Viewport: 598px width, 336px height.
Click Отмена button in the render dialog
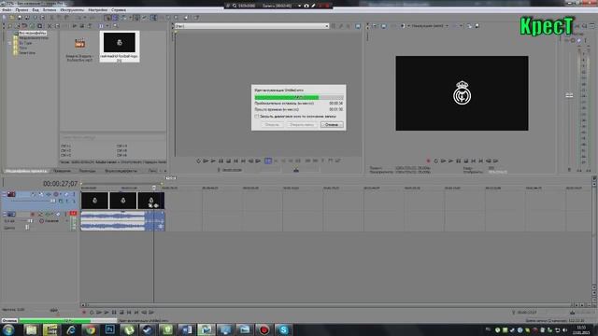pos(332,124)
